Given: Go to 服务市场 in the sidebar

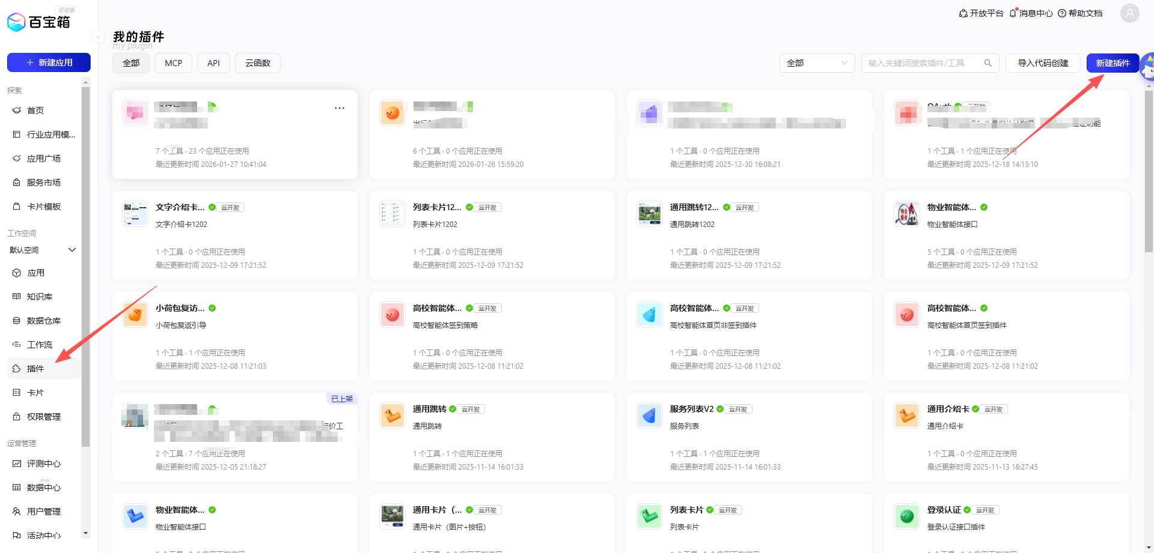Looking at the screenshot, I should [x=44, y=183].
